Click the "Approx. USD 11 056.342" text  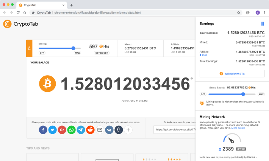click(x=134, y=101)
